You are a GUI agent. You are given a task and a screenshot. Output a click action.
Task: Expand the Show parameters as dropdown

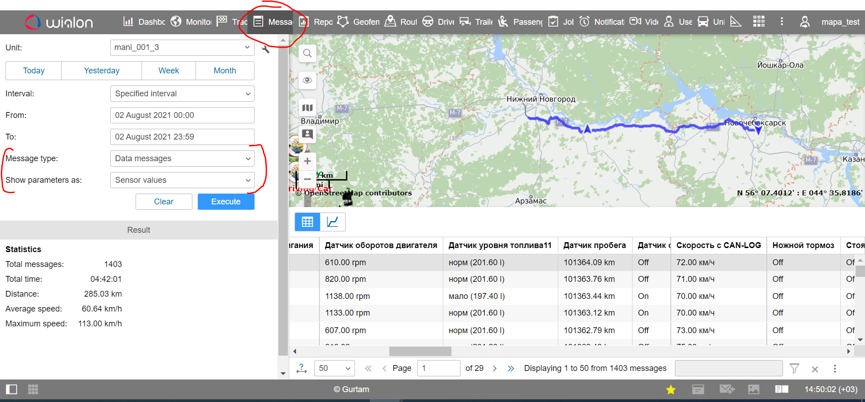182,180
